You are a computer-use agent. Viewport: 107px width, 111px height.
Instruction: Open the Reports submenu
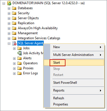[74, 90]
